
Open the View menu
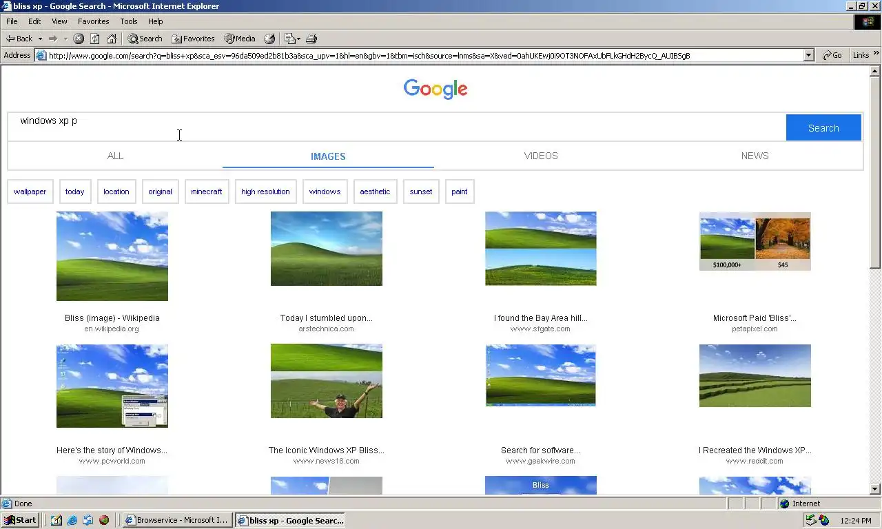59,21
